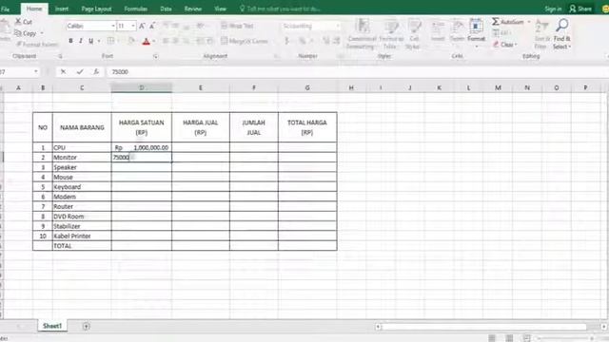Select column G header

pyautogui.click(x=307, y=87)
